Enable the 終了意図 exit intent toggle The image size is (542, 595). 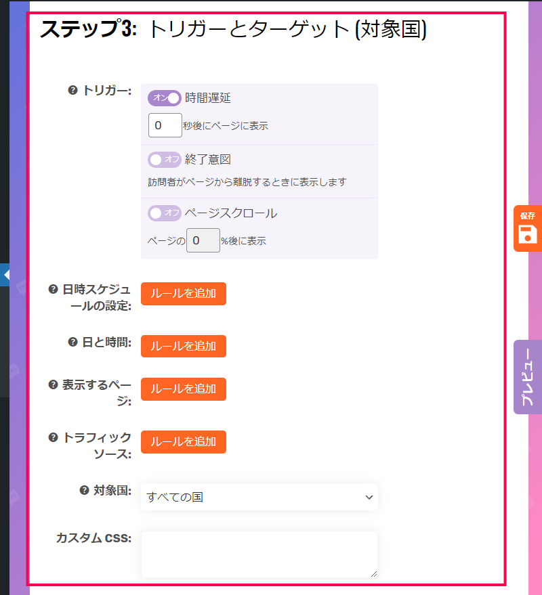click(x=165, y=160)
